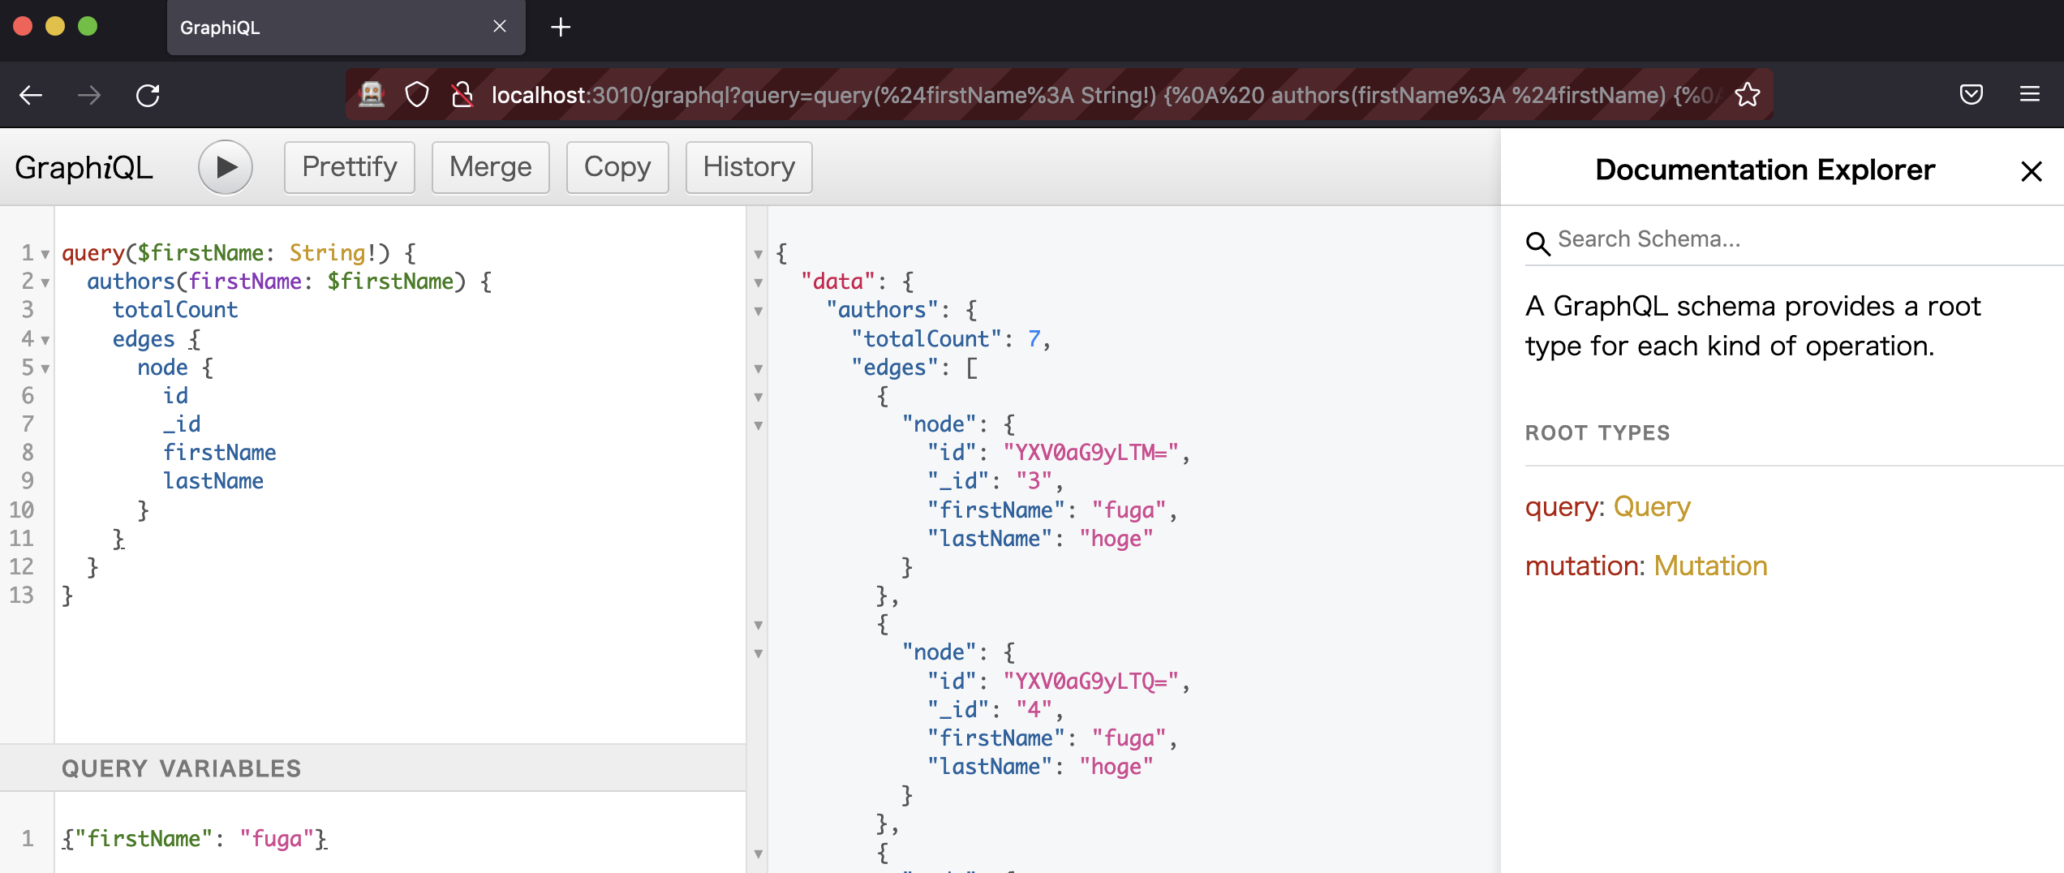
Task: Bookmark this page with star icon
Action: click(1748, 95)
